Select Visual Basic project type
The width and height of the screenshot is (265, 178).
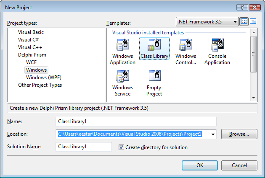(x=31, y=32)
